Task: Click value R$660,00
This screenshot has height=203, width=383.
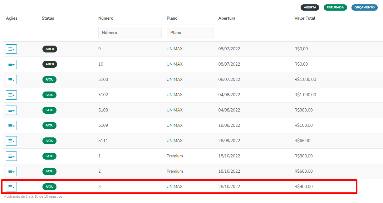Action: (303, 171)
